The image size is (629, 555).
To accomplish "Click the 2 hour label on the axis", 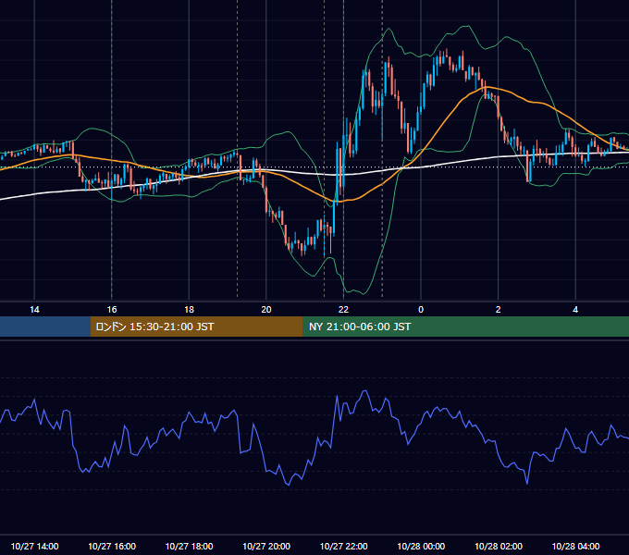I will tap(499, 310).
